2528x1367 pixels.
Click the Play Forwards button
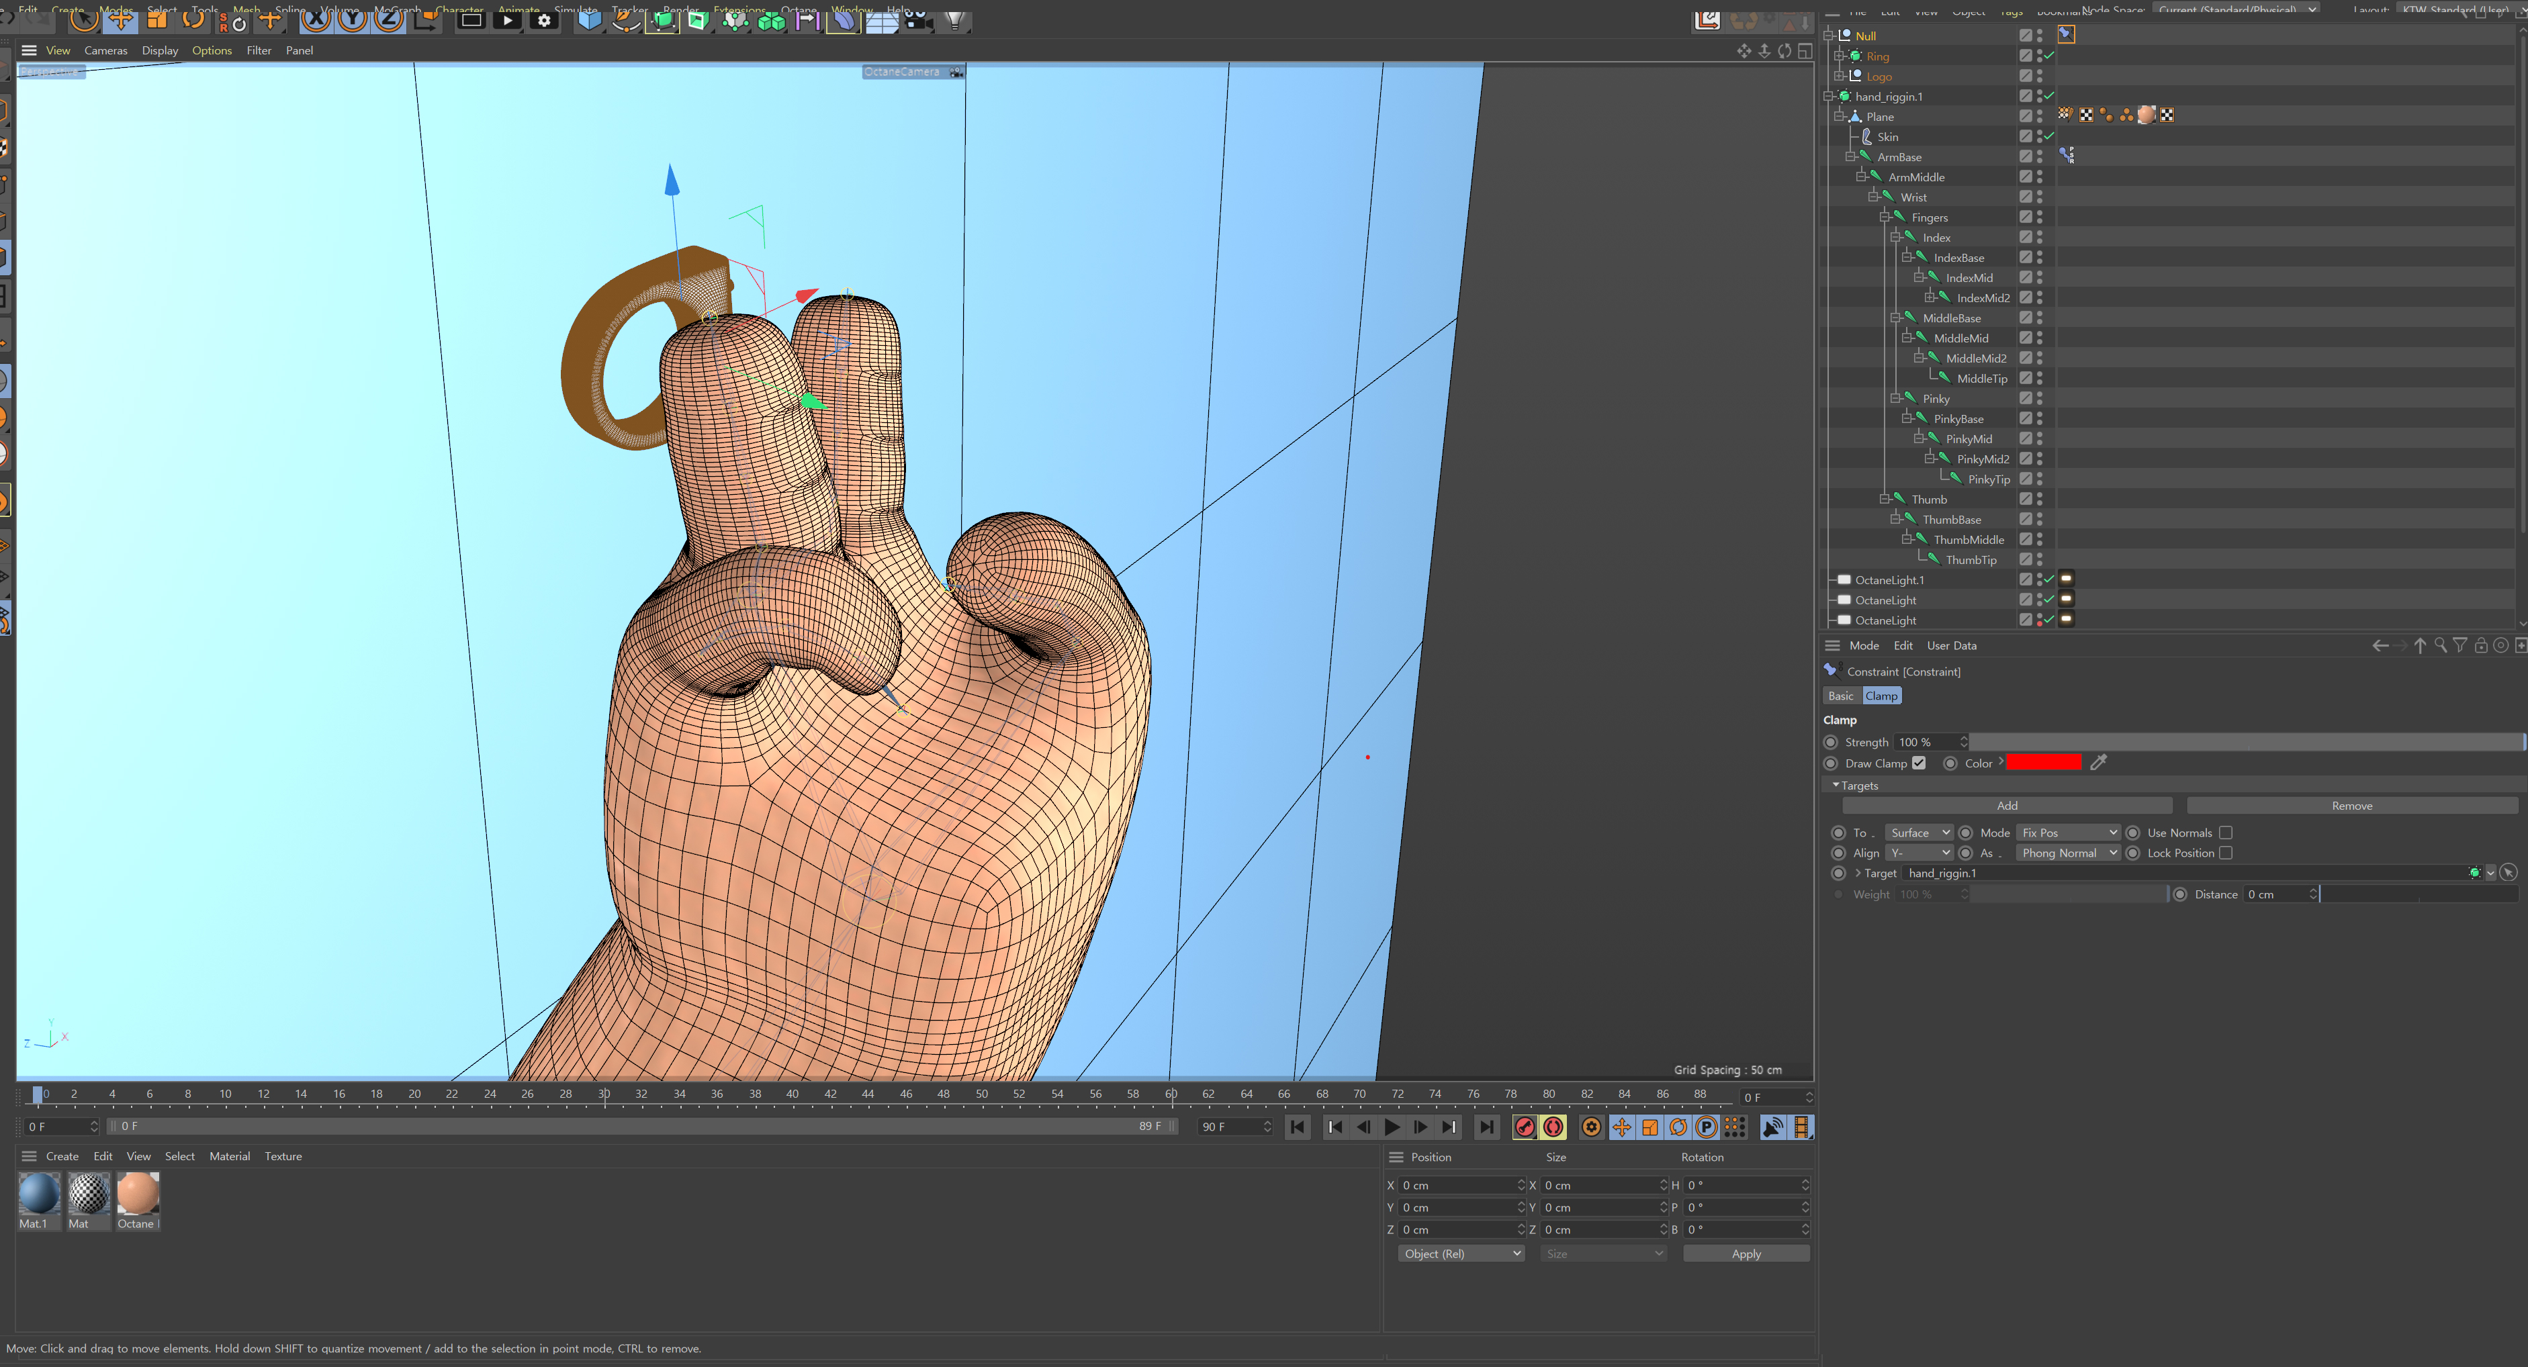(1392, 1127)
